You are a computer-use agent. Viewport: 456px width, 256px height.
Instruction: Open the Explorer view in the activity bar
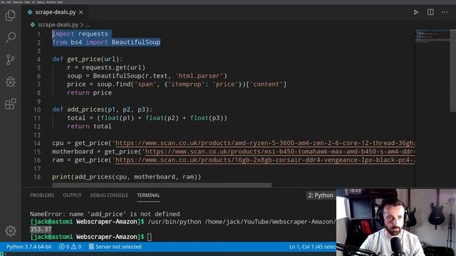(11, 15)
